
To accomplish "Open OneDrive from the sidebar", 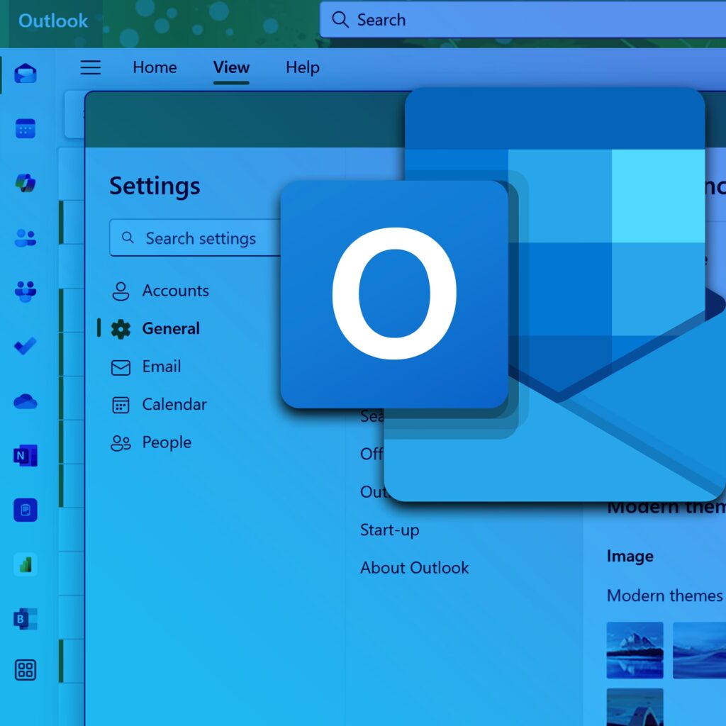I will click(26, 401).
